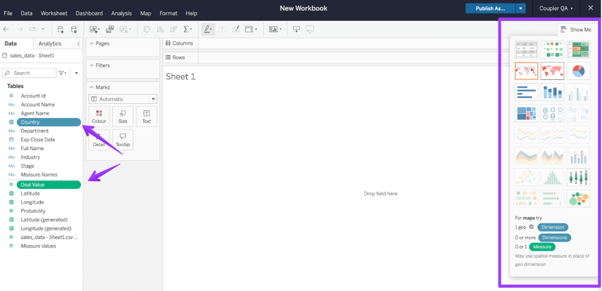
Task: Select the text table chart type
Action: coord(526,49)
